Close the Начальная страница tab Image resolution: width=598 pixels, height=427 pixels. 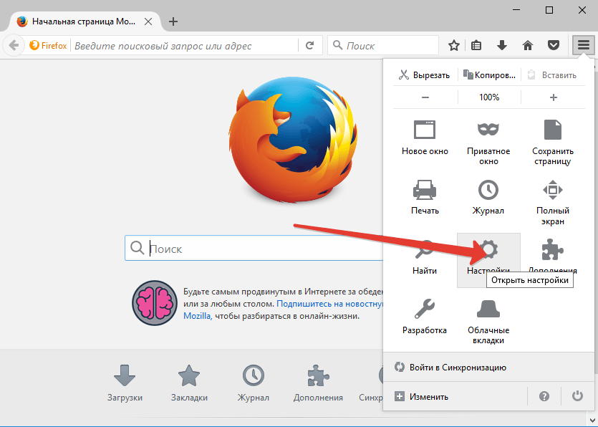click(148, 21)
